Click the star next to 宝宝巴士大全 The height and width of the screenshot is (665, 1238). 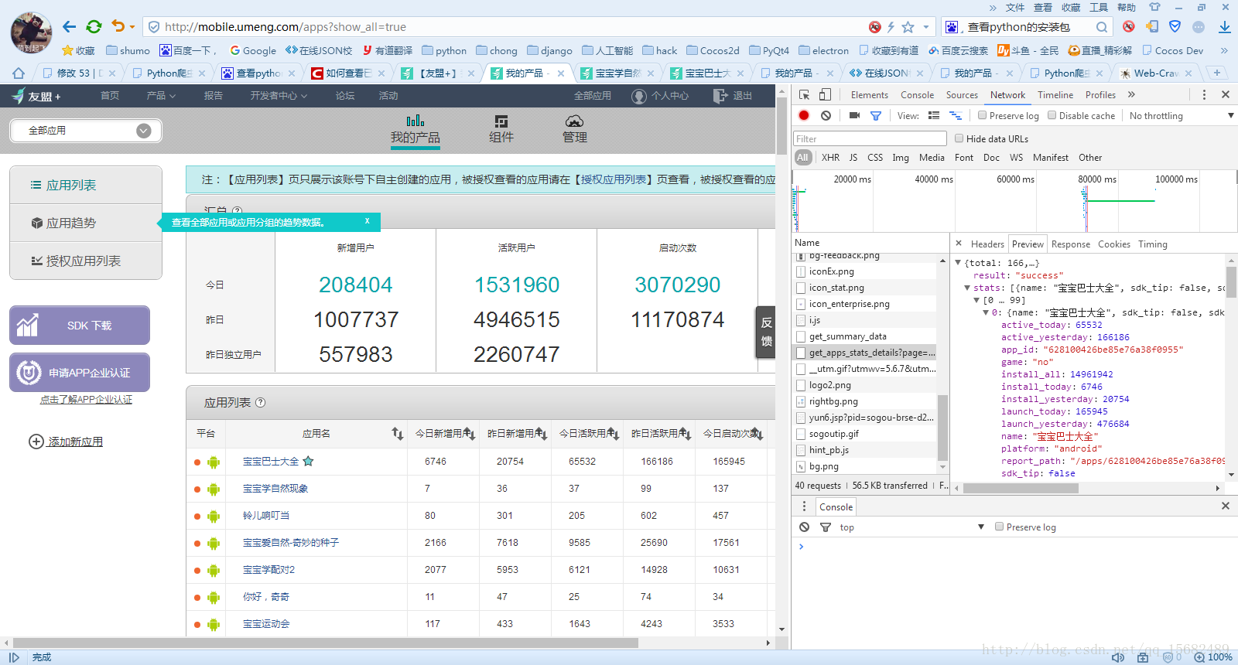point(308,461)
